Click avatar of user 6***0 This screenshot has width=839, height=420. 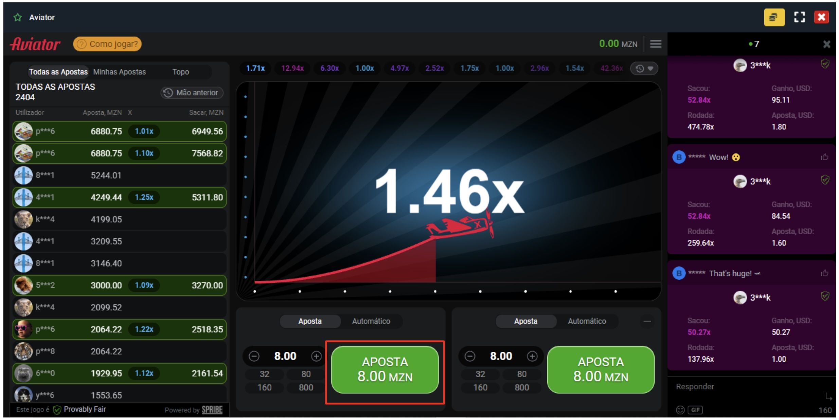point(23,373)
